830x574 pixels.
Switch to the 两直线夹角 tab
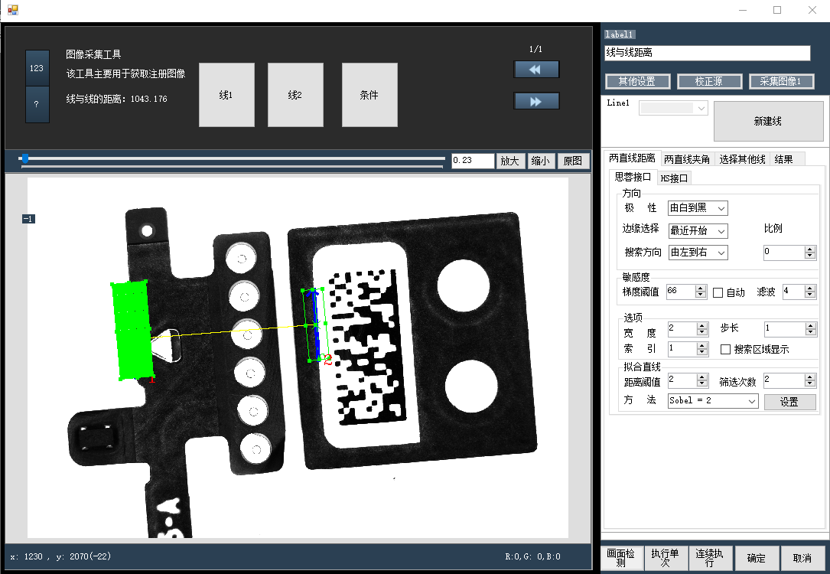coord(687,159)
